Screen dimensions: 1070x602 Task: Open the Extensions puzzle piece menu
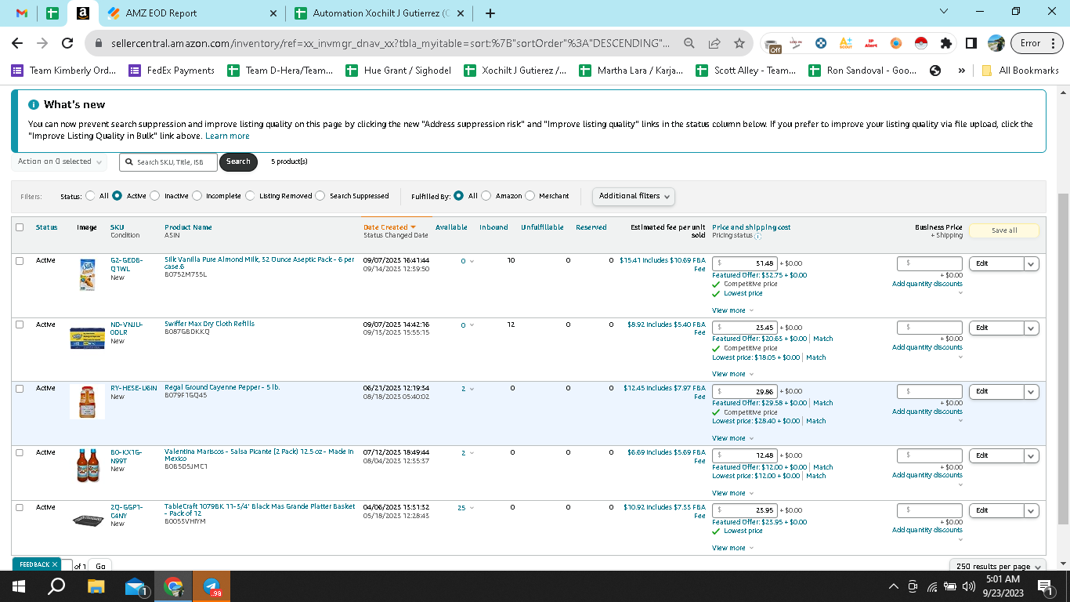[946, 43]
